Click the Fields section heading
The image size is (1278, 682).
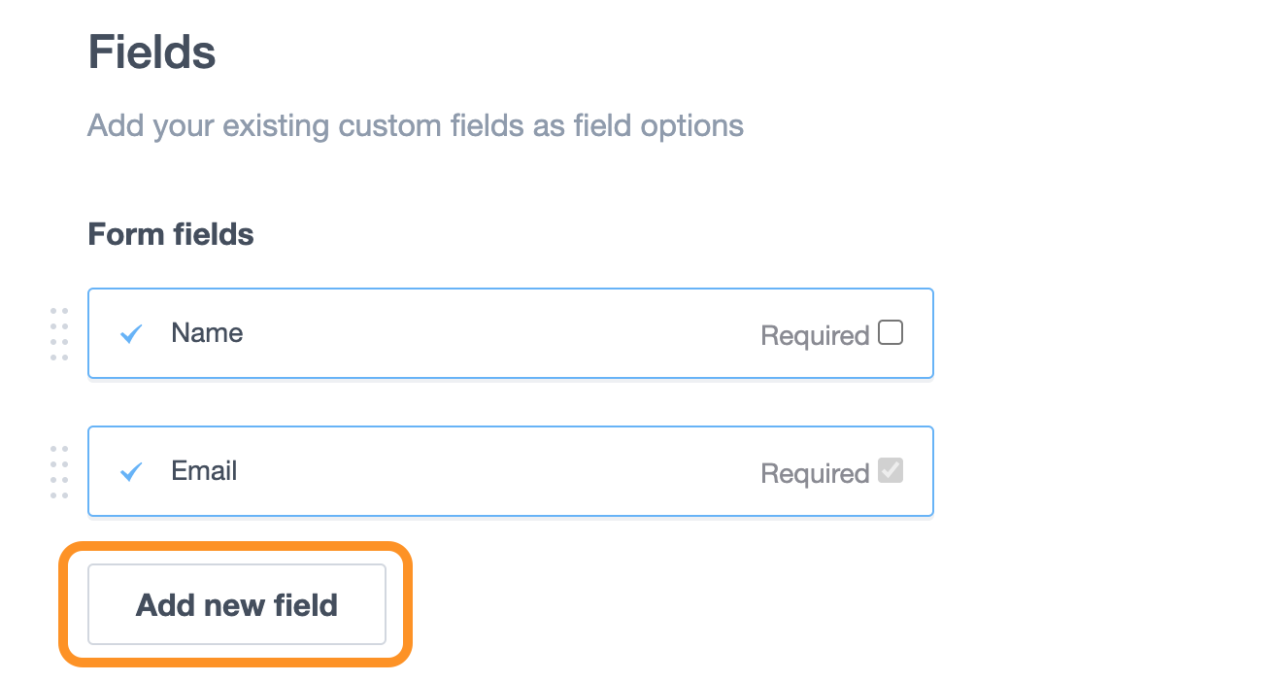click(151, 51)
